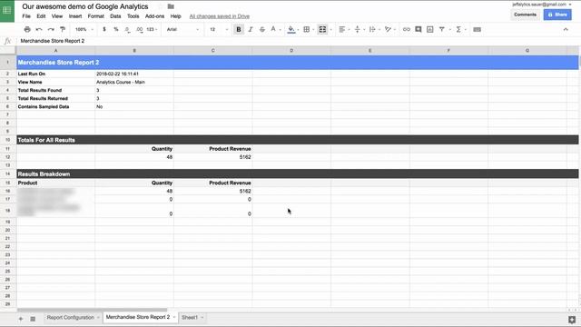Click the horizontal scrollbar thumb
This screenshot has width=581, height=327.
[92, 310]
